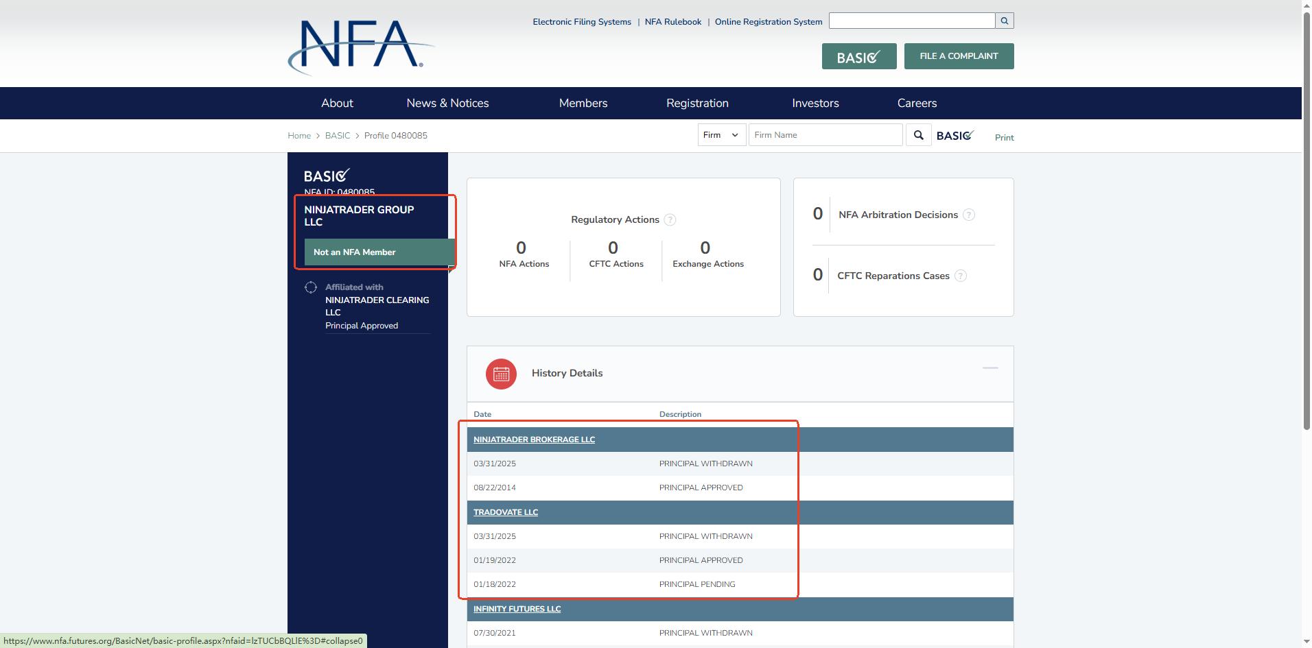This screenshot has width=1312, height=648.
Task: Click help icon next to CFTC Reparations Cases
Action: click(x=961, y=276)
